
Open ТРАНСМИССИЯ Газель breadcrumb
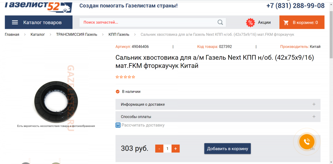pos(77,34)
